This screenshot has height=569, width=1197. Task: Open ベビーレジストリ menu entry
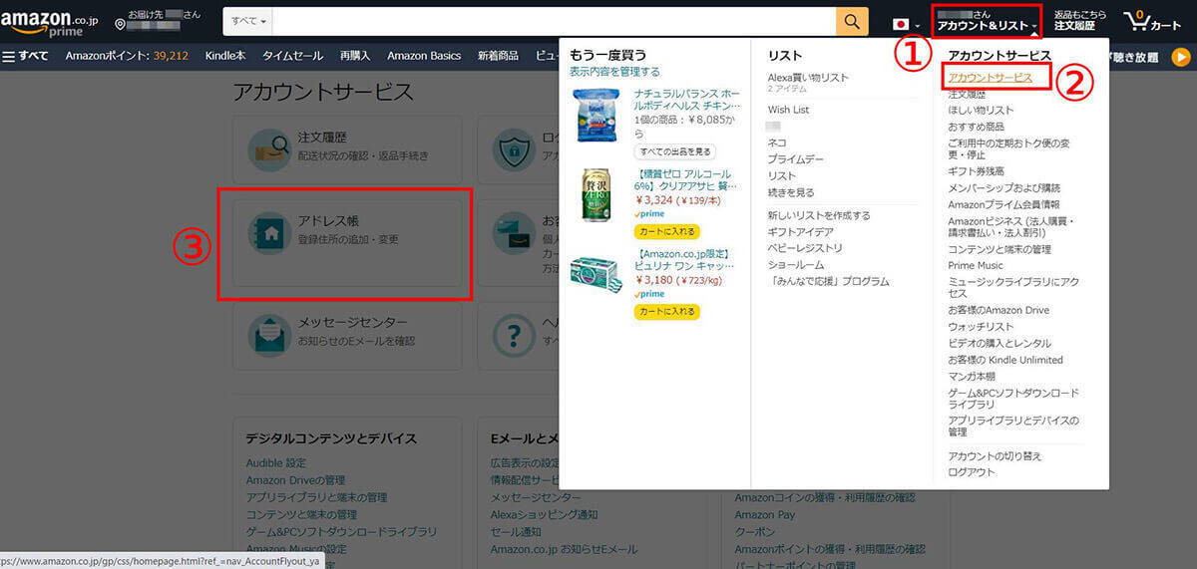point(804,248)
